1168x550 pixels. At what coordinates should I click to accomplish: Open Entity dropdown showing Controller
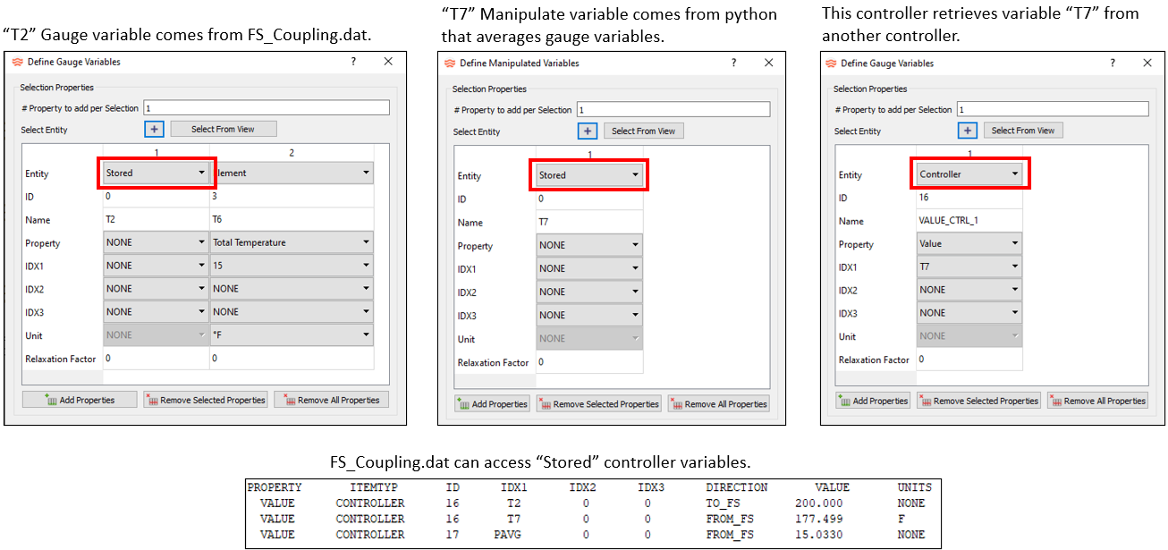coord(969,174)
